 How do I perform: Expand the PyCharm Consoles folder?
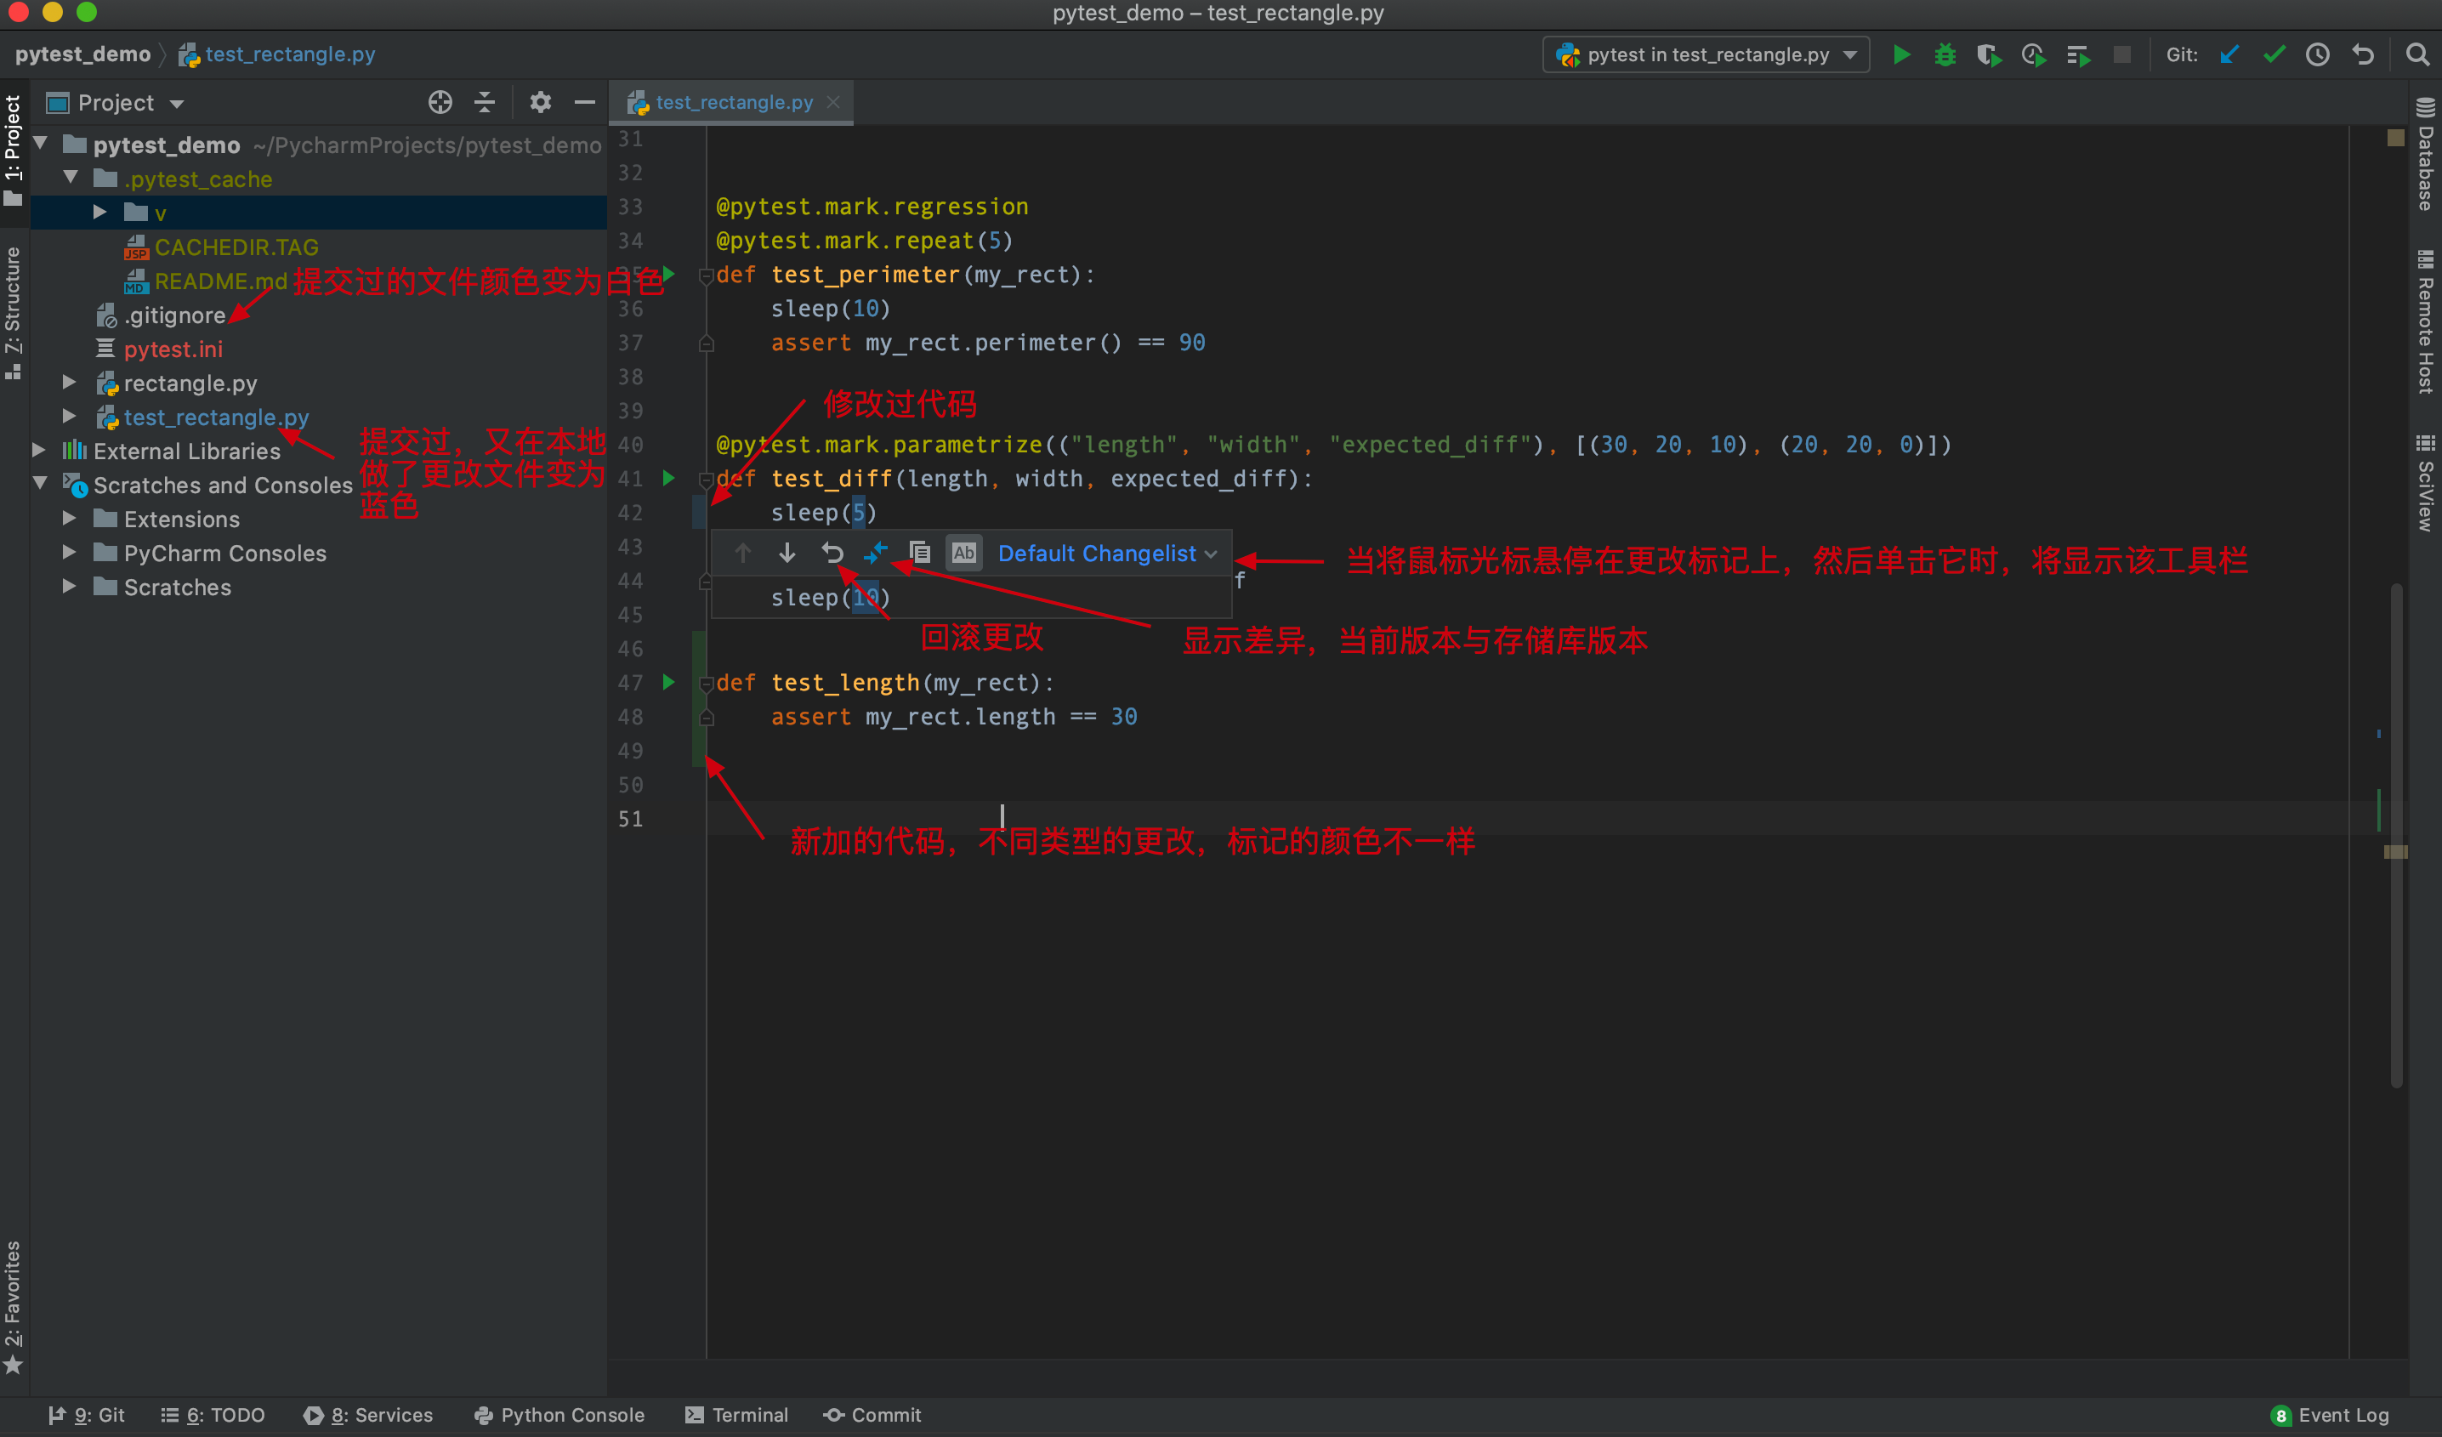tap(70, 553)
